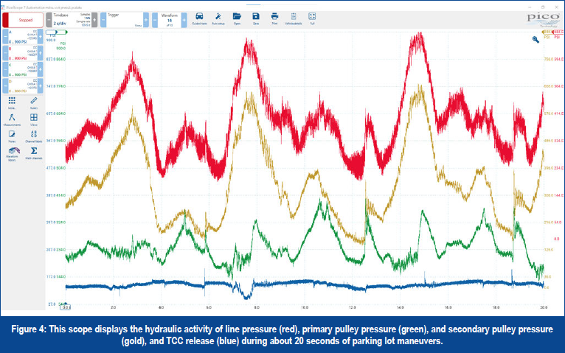Click the Open folder icon
The width and height of the screenshot is (565, 353).
click(237, 18)
